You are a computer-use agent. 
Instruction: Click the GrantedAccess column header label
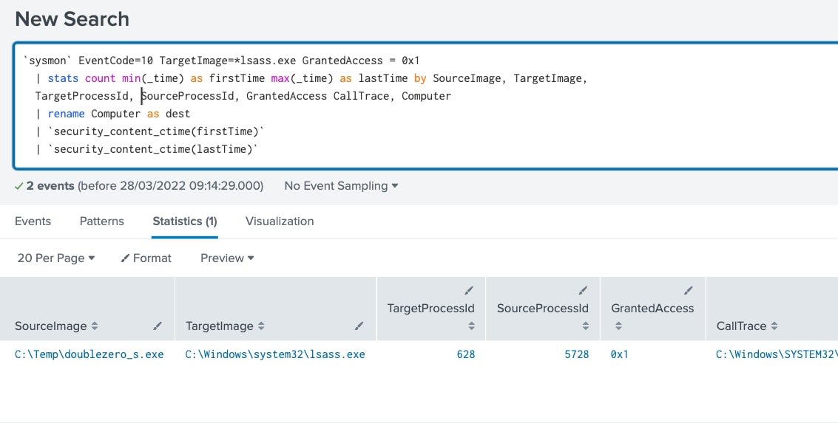652,309
